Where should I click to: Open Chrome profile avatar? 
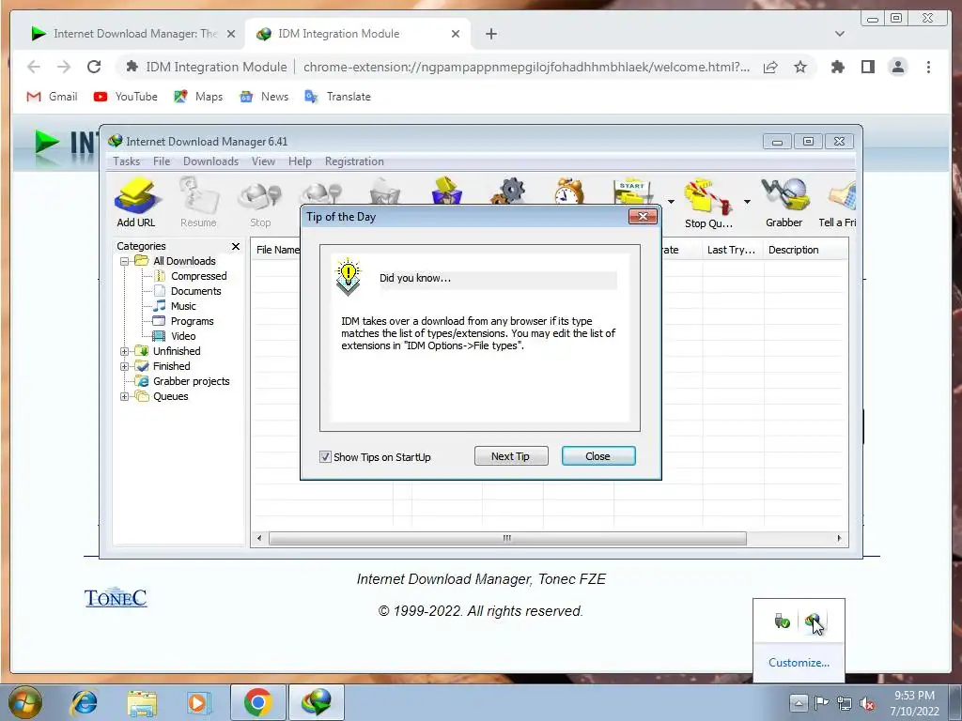[x=897, y=67]
